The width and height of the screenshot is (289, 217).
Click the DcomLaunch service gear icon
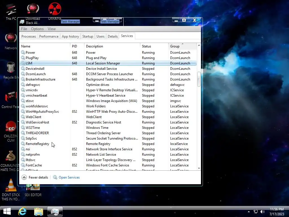23,74
